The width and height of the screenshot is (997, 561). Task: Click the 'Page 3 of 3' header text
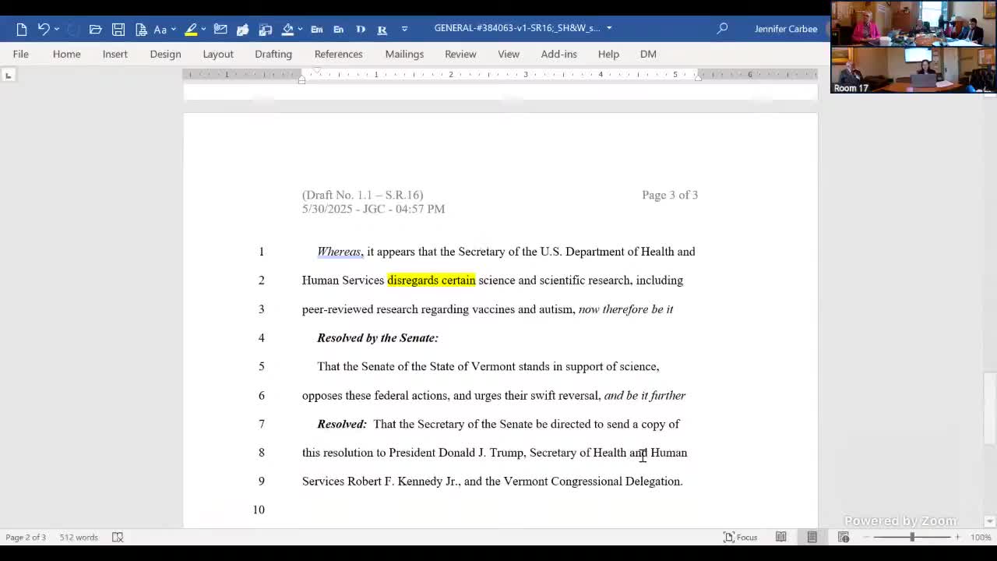(x=670, y=195)
